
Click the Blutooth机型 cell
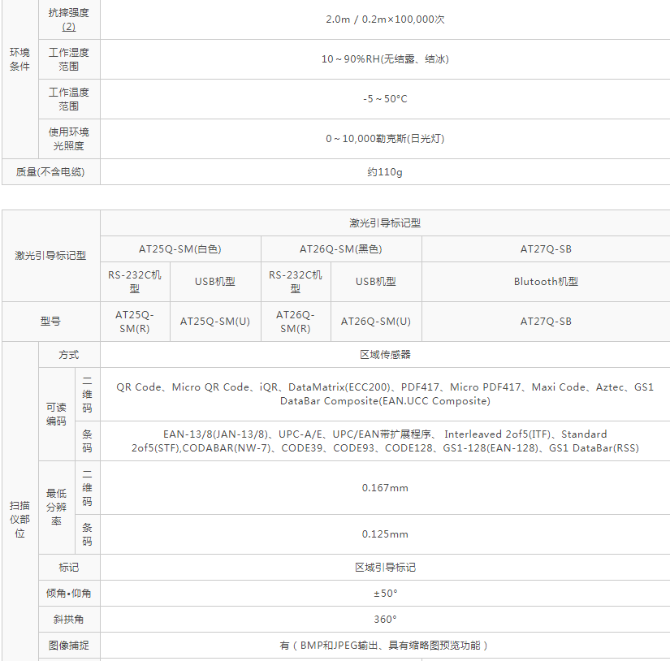coord(546,282)
